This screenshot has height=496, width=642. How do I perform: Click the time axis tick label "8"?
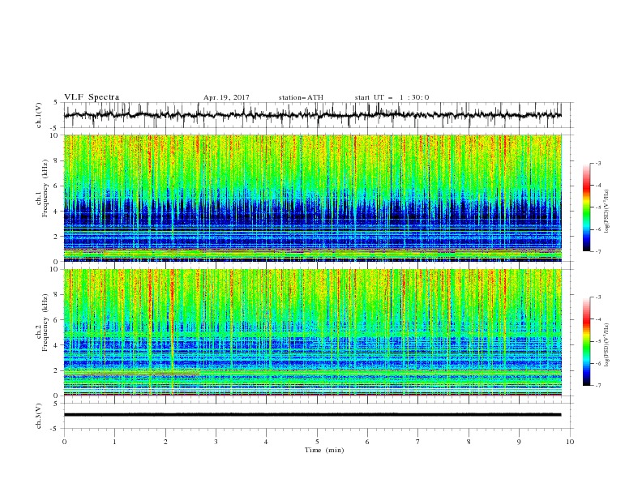coord(469,442)
